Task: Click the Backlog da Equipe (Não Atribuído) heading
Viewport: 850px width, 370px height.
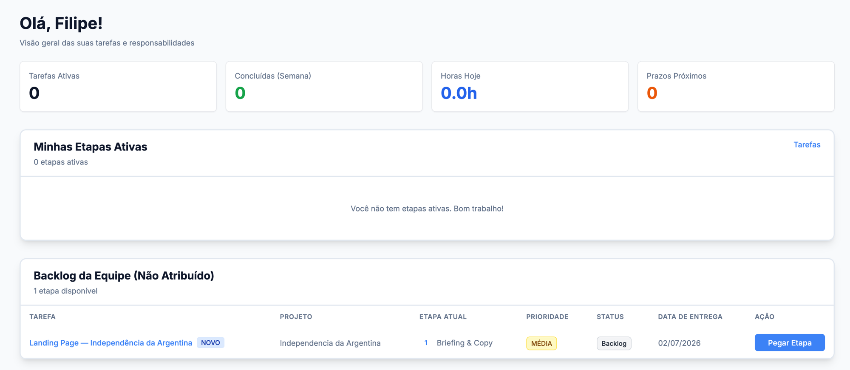Action: pos(124,276)
